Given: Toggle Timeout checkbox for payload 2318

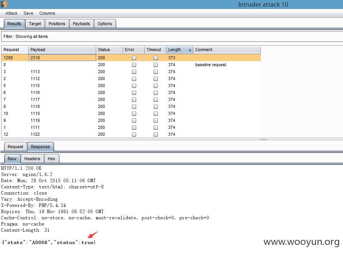Looking at the screenshot, I should coord(155,58).
